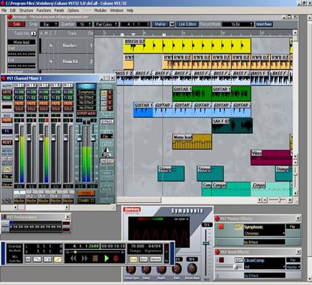This screenshot has width=312, height=285.
Task: Open the Panels menu
Action: [x=59, y=10]
